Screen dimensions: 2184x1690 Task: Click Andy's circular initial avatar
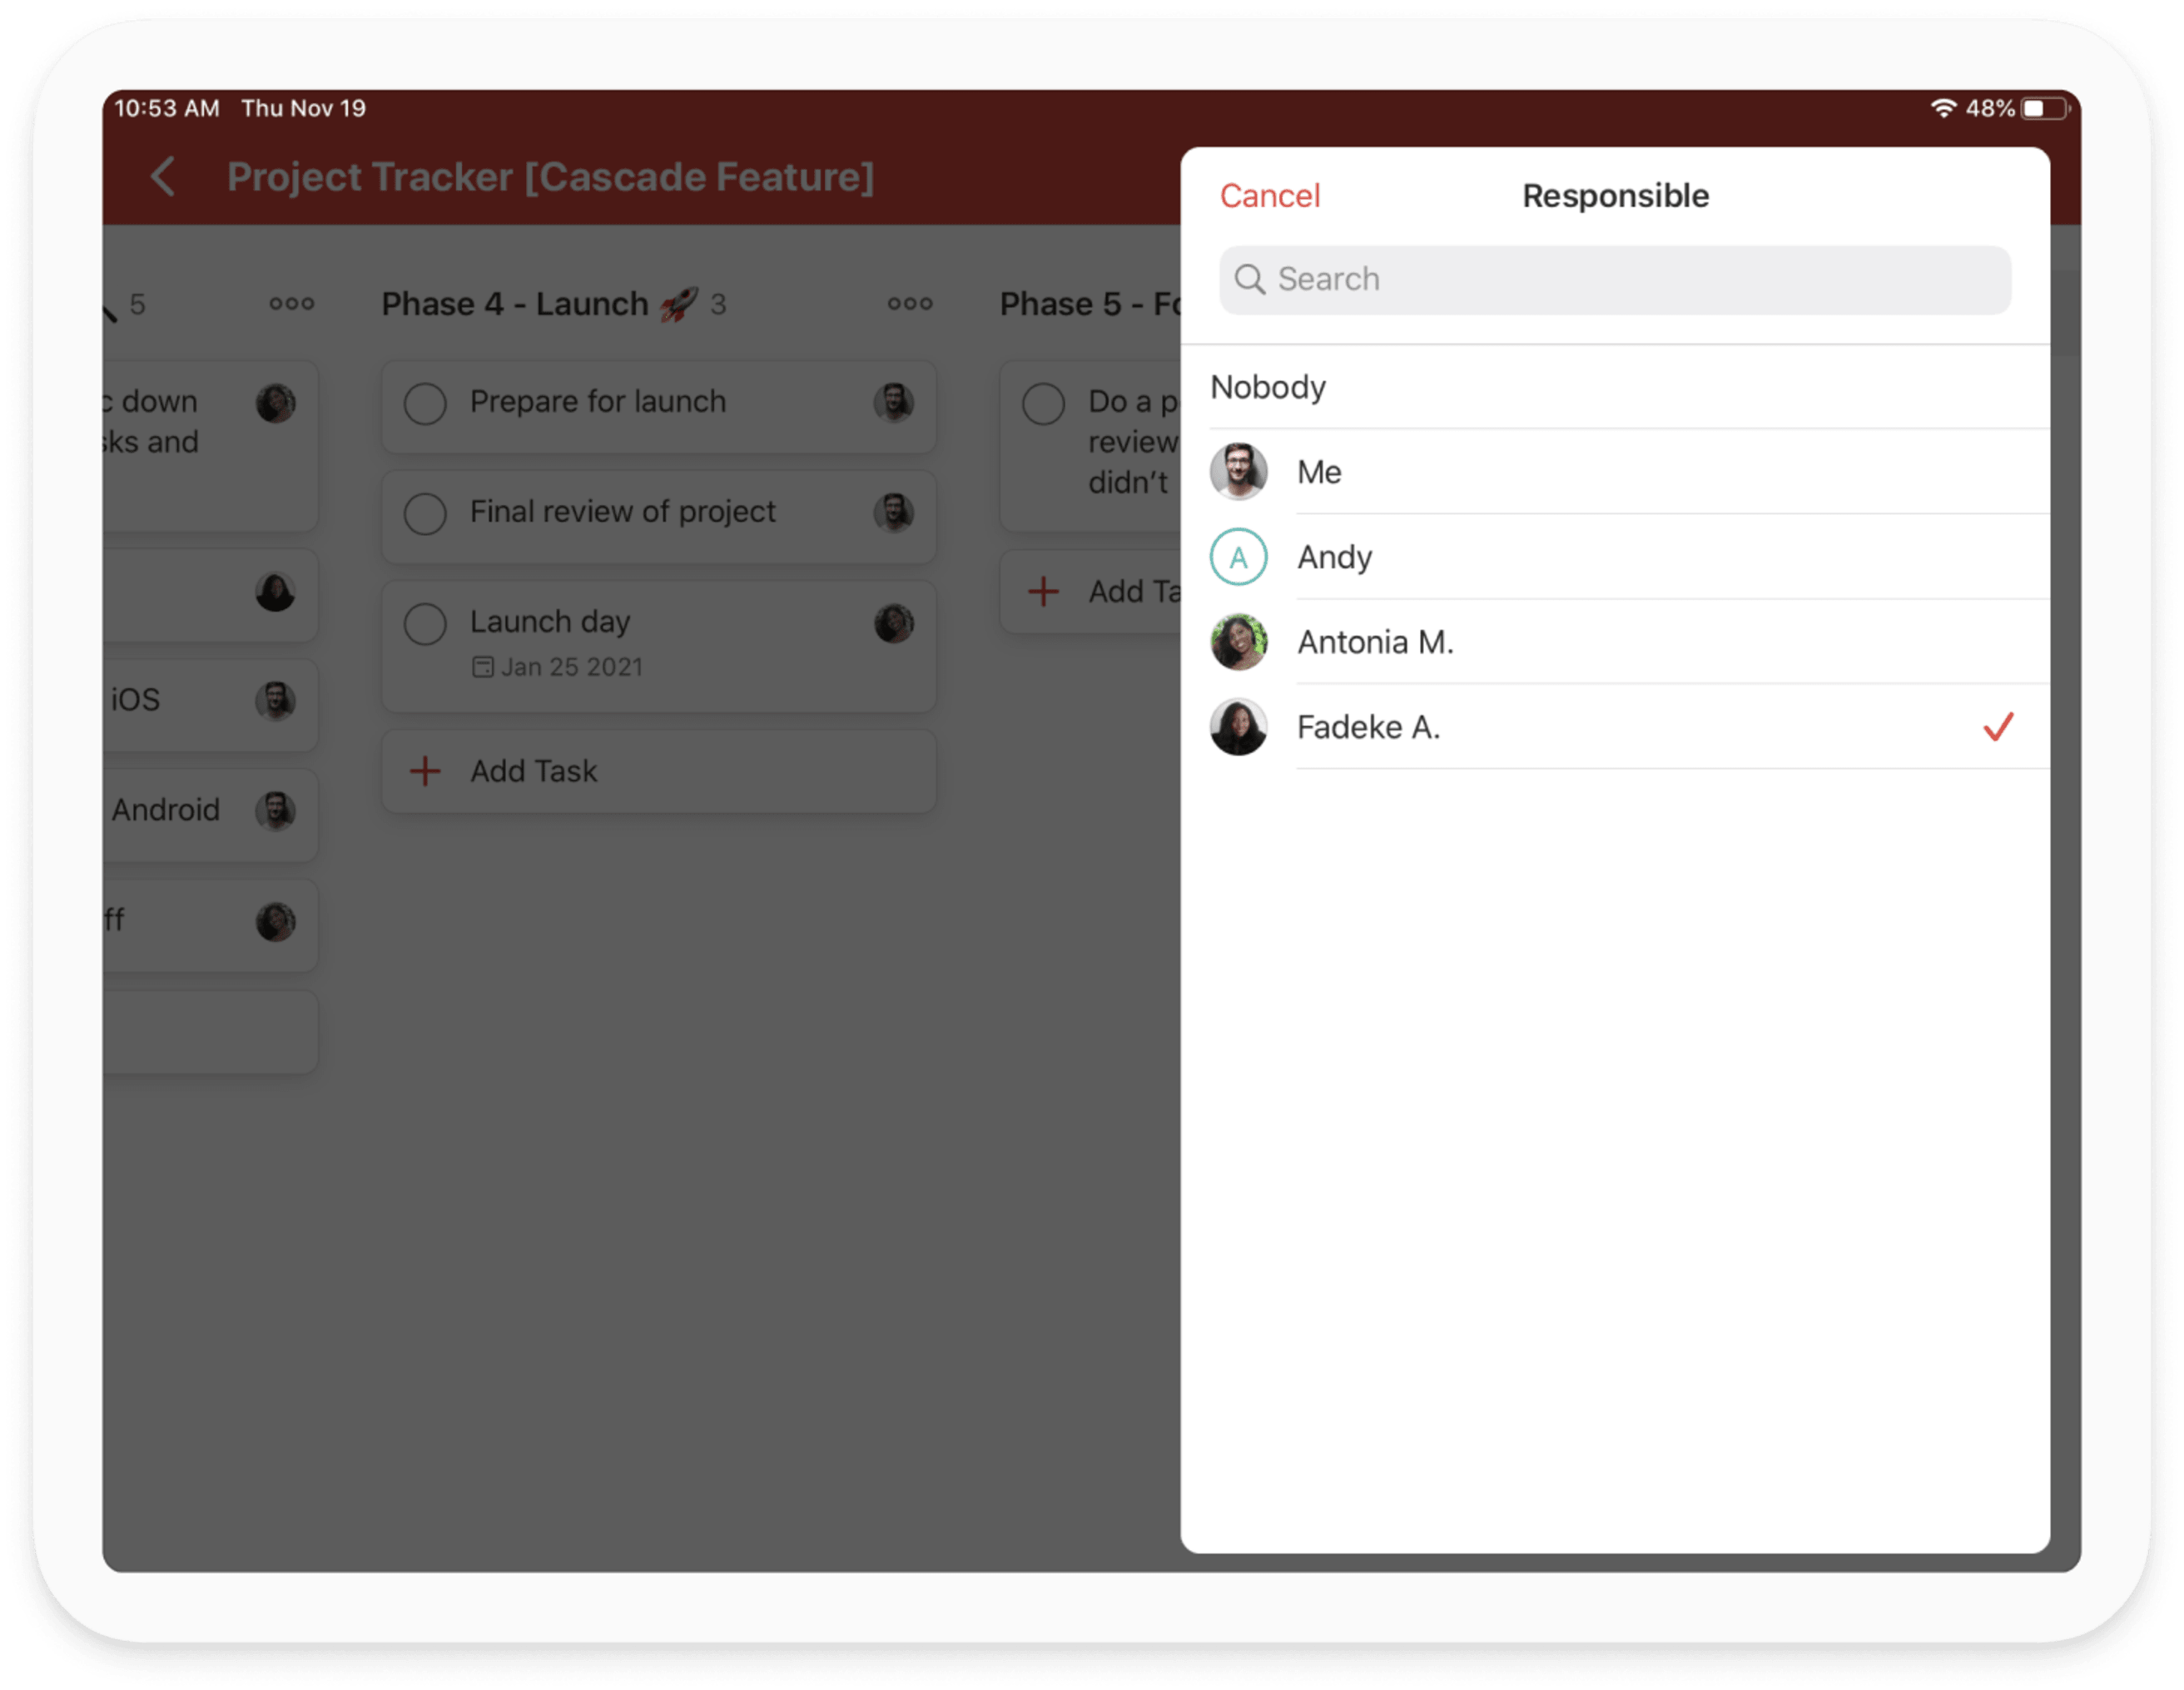tap(1239, 557)
